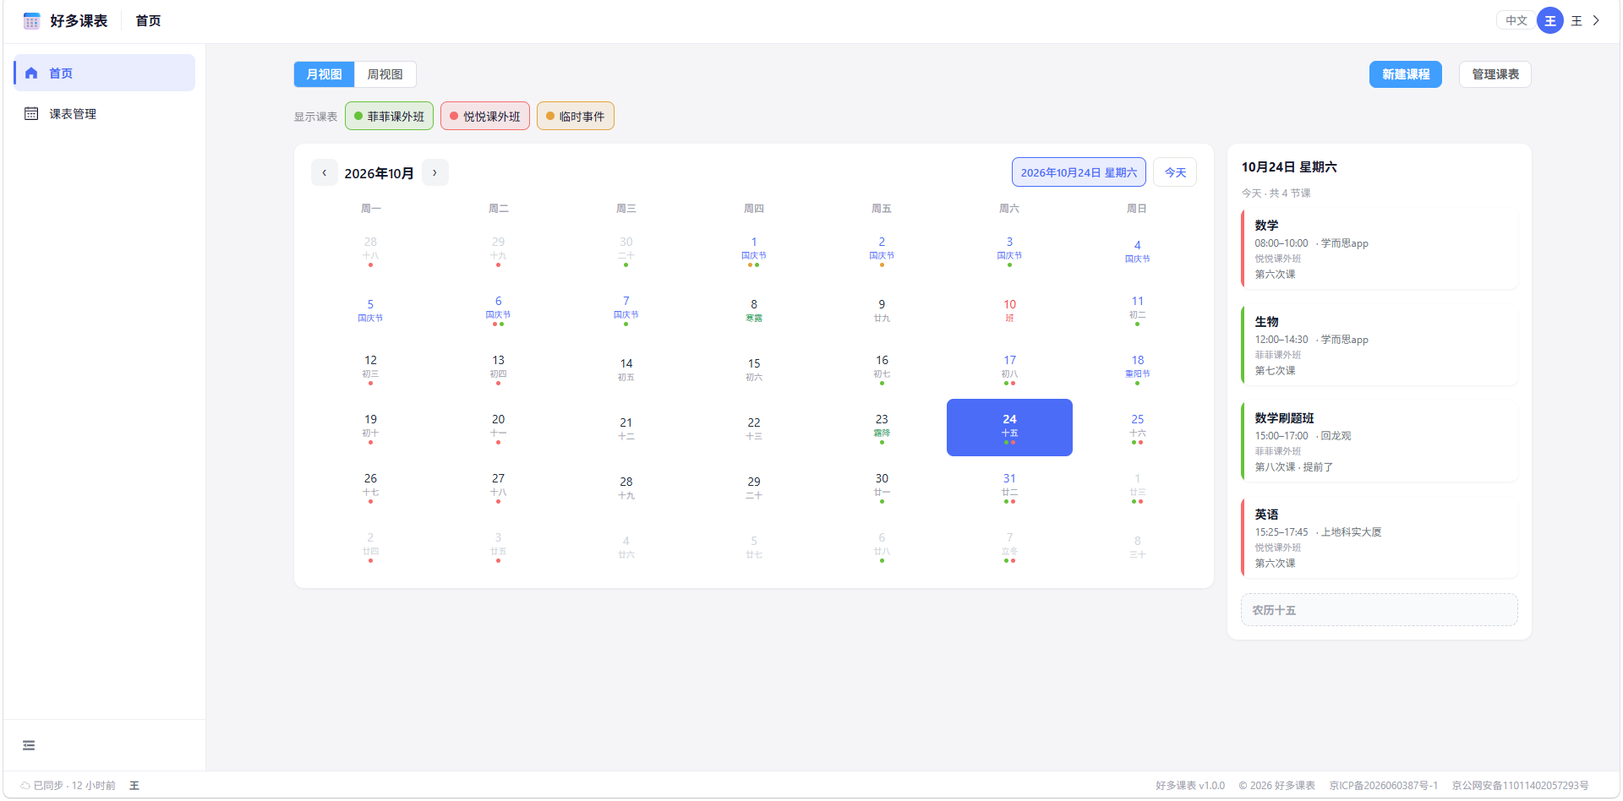Click the 课表管理 calendar icon in sidebar

click(x=31, y=114)
